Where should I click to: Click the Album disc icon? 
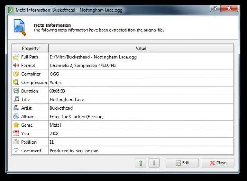tap(16, 117)
